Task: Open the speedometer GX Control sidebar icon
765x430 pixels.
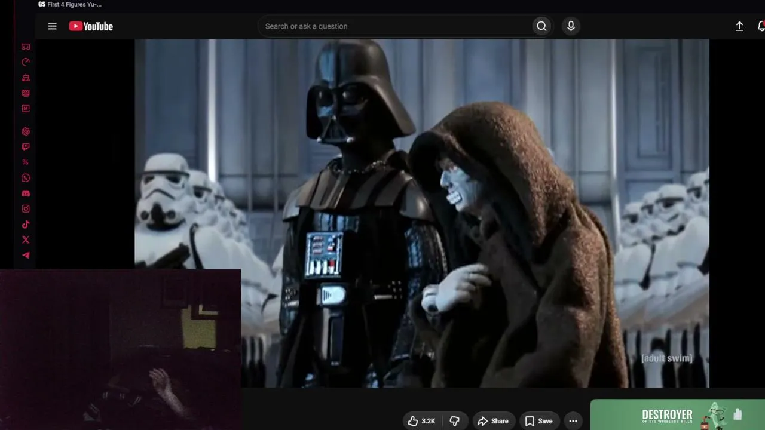Action: click(26, 62)
